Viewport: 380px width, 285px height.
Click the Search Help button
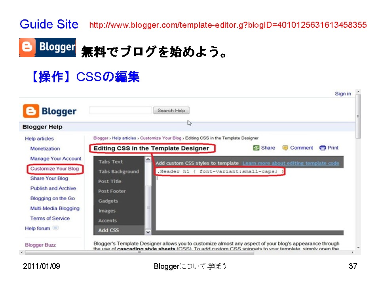click(171, 110)
